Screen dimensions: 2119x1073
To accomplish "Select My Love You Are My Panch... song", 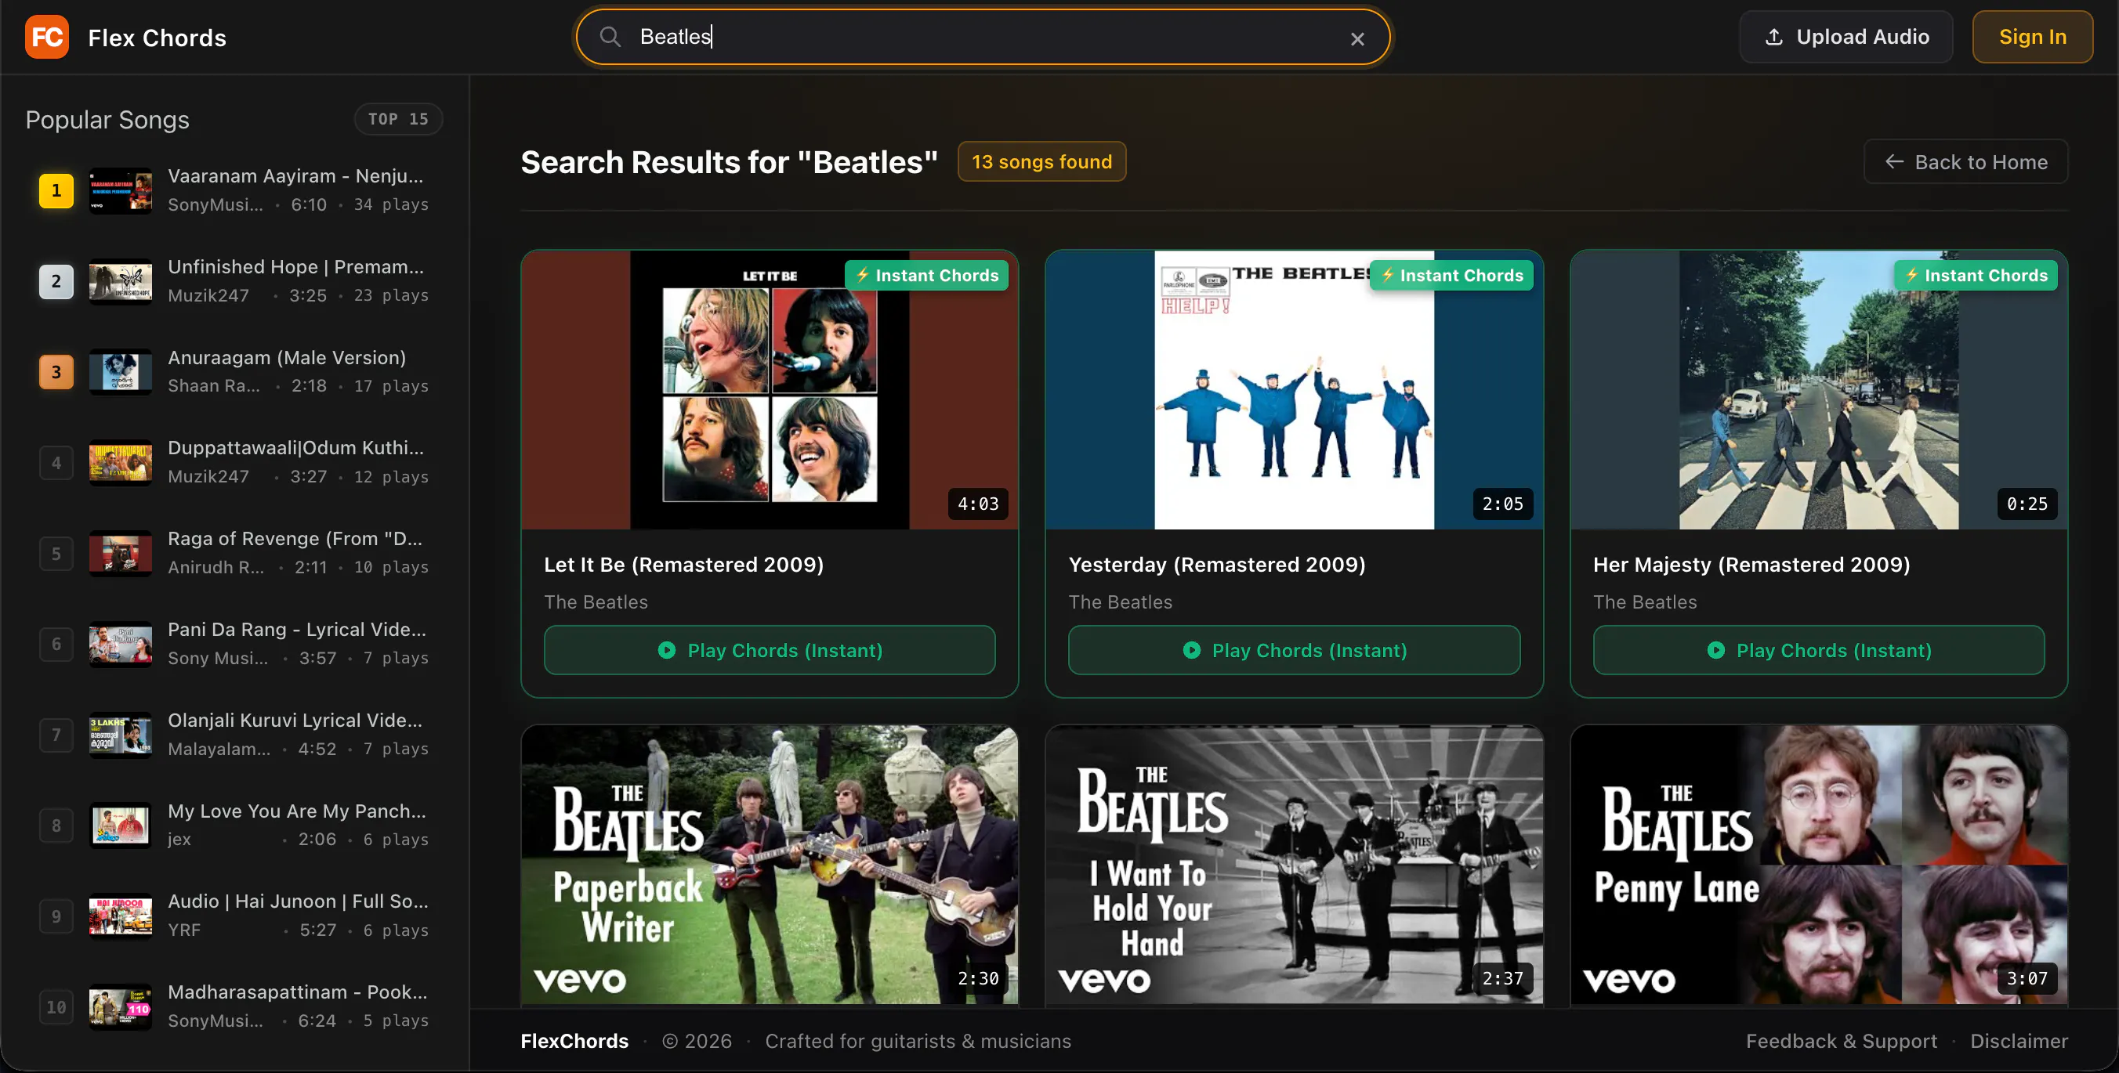I will click(234, 826).
